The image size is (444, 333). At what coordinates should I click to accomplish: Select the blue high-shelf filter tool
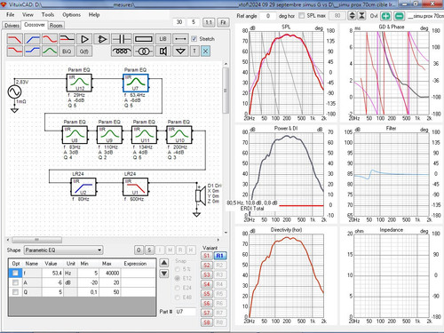[x=32, y=52]
